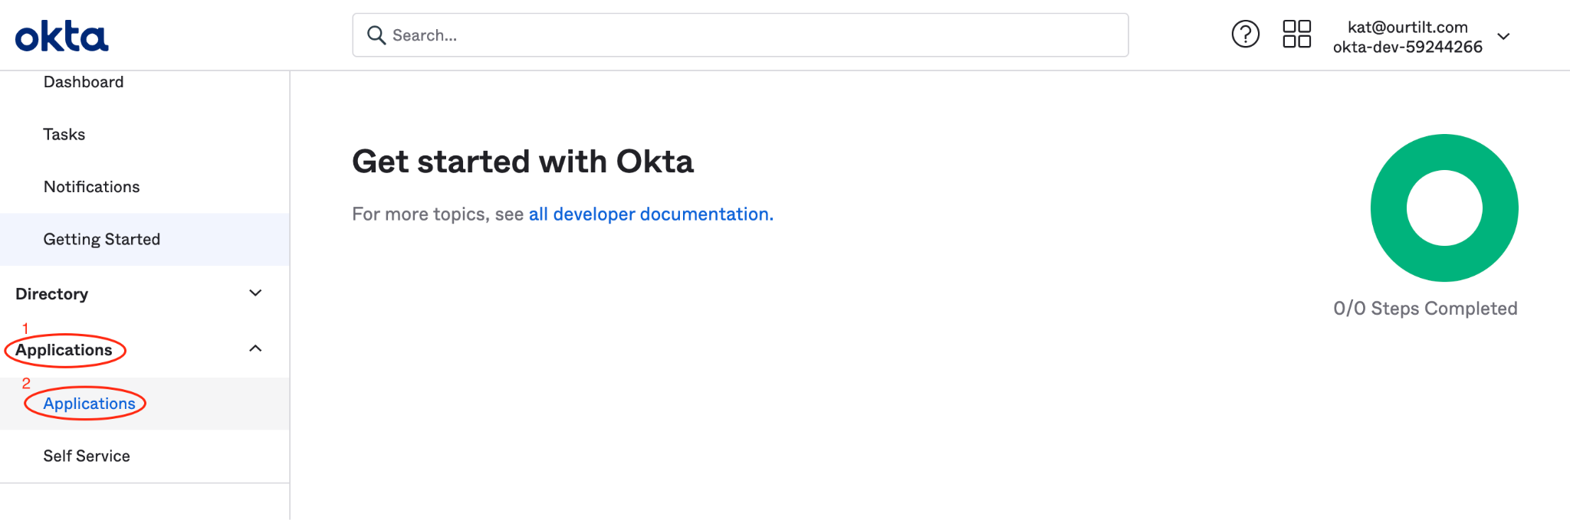The image size is (1570, 520).
Task: Open the account dropdown arrow
Action: (1503, 37)
